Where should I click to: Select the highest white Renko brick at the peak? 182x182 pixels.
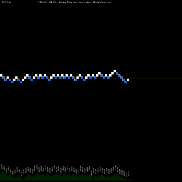click(x=115, y=71)
